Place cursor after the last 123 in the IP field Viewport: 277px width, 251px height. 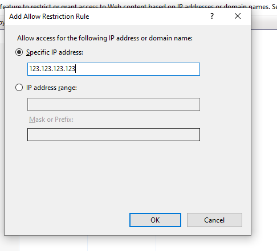[75, 69]
